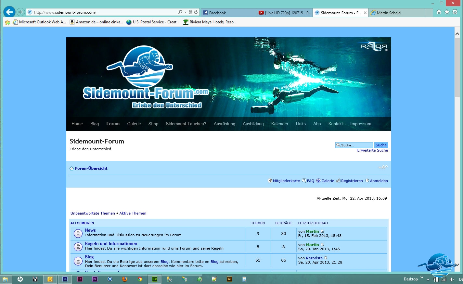This screenshot has height=284, width=463.
Task: Open the Favorites star icon in the browser toolbar
Action: tap(447, 12)
